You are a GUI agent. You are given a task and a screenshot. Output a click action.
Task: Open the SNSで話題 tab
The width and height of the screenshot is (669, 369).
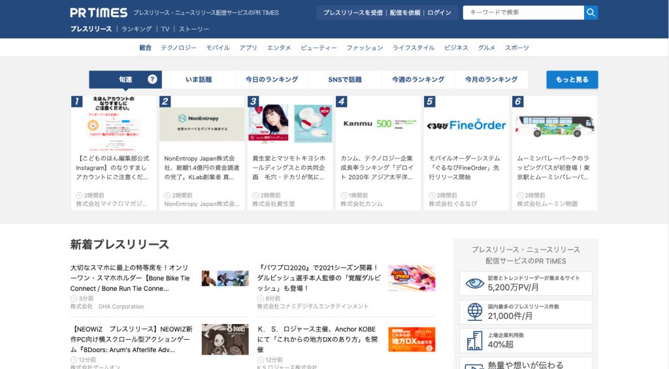[345, 80]
